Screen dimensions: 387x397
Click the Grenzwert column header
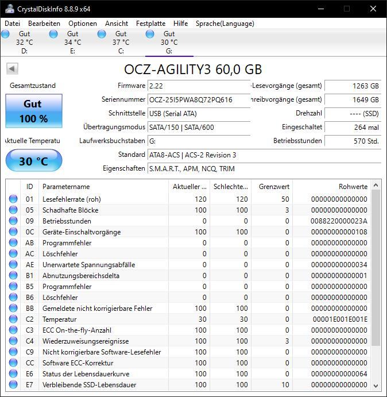point(272,187)
